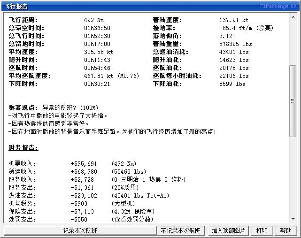Click the 查看处罚分数 text
The height and width of the screenshot is (238, 301).
tap(132, 219)
